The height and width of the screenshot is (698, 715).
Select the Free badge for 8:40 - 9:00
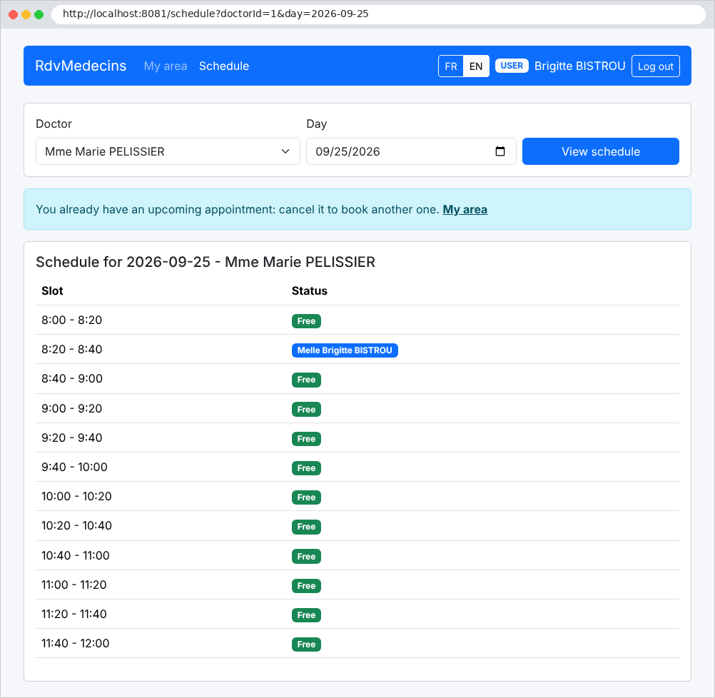(x=306, y=380)
